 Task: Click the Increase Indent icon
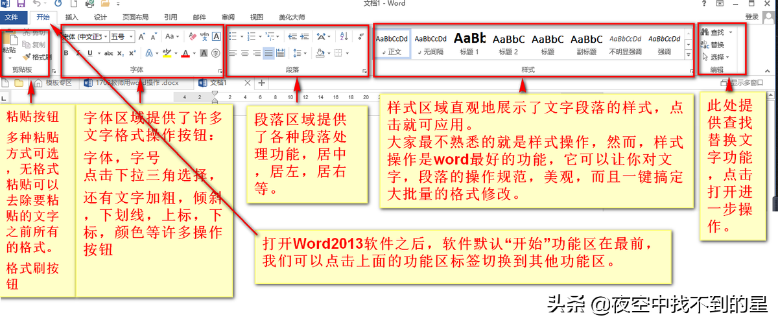pyautogui.click(x=304, y=37)
